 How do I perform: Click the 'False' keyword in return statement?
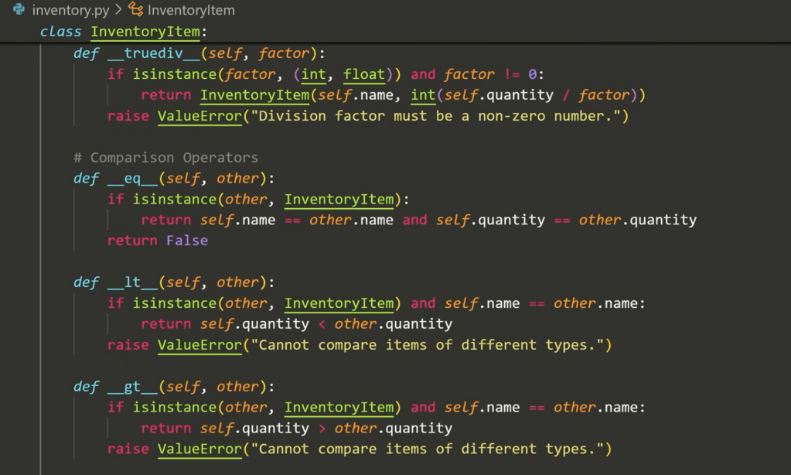[186, 241]
